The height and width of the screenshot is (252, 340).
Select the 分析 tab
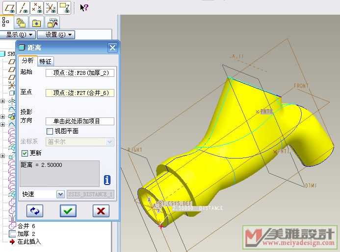point(27,61)
